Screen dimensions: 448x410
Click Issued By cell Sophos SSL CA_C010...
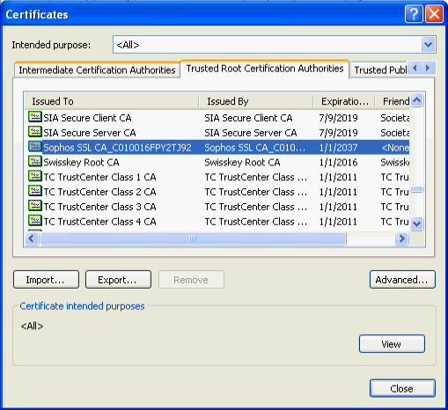254,148
